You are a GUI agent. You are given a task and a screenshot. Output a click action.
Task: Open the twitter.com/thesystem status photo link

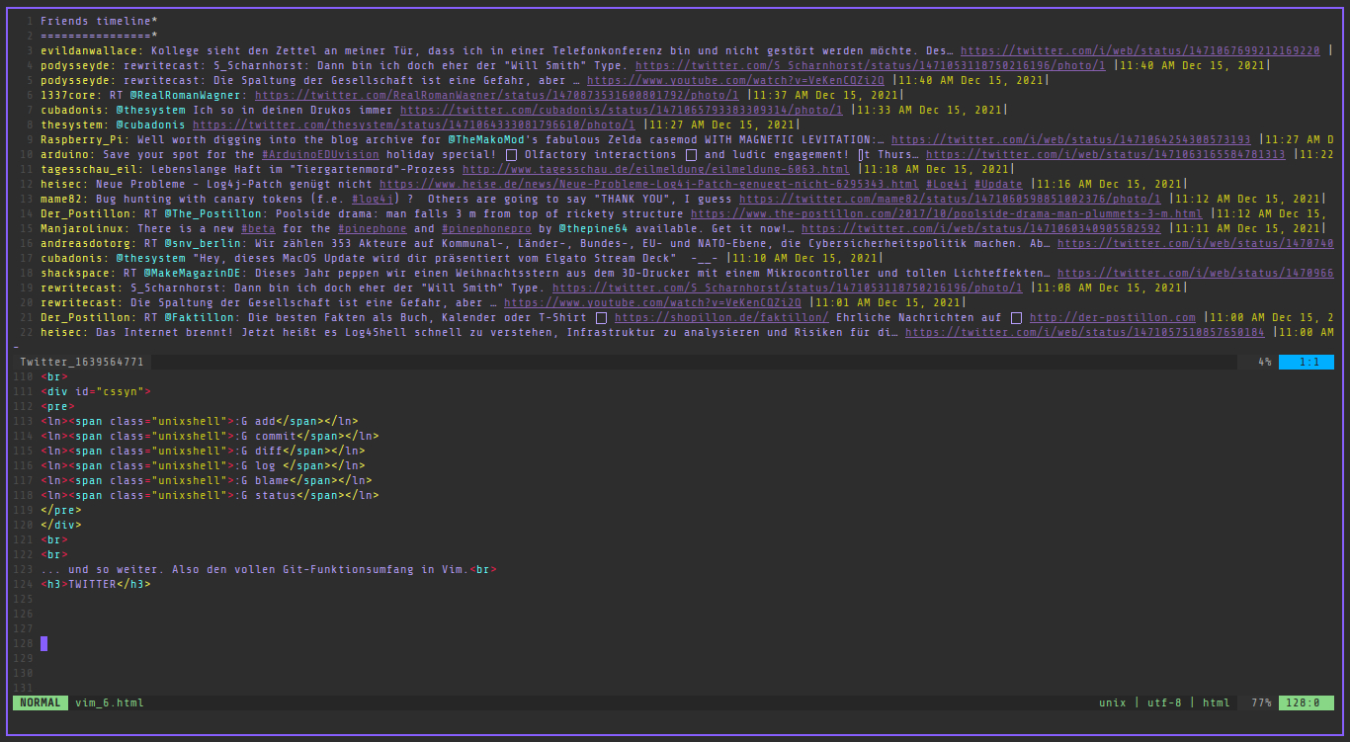tap(414, 124)
